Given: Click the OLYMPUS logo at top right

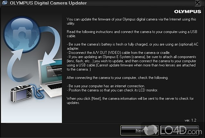Looking at the screenshot, I should [187, 12].
